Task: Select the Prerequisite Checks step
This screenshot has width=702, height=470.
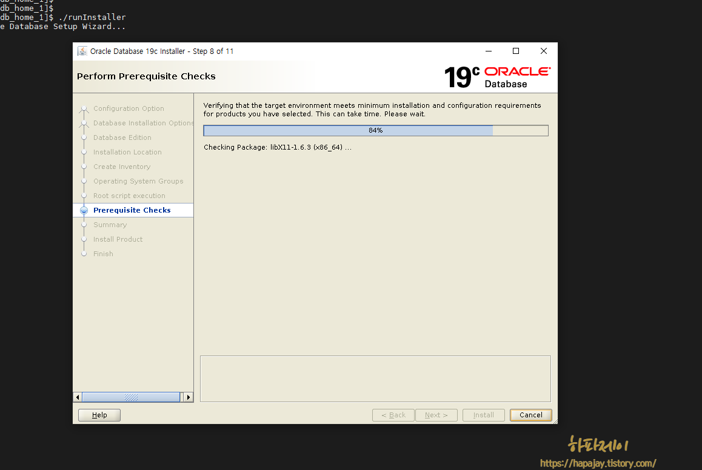Action: [x=132, y=210]
